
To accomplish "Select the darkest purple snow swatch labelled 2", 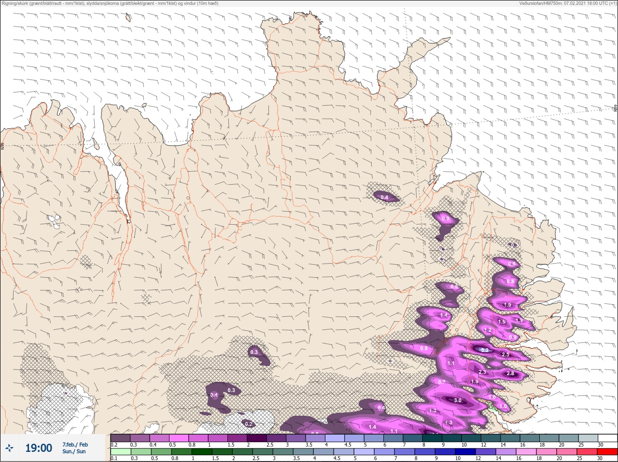I will coord(257,437).
